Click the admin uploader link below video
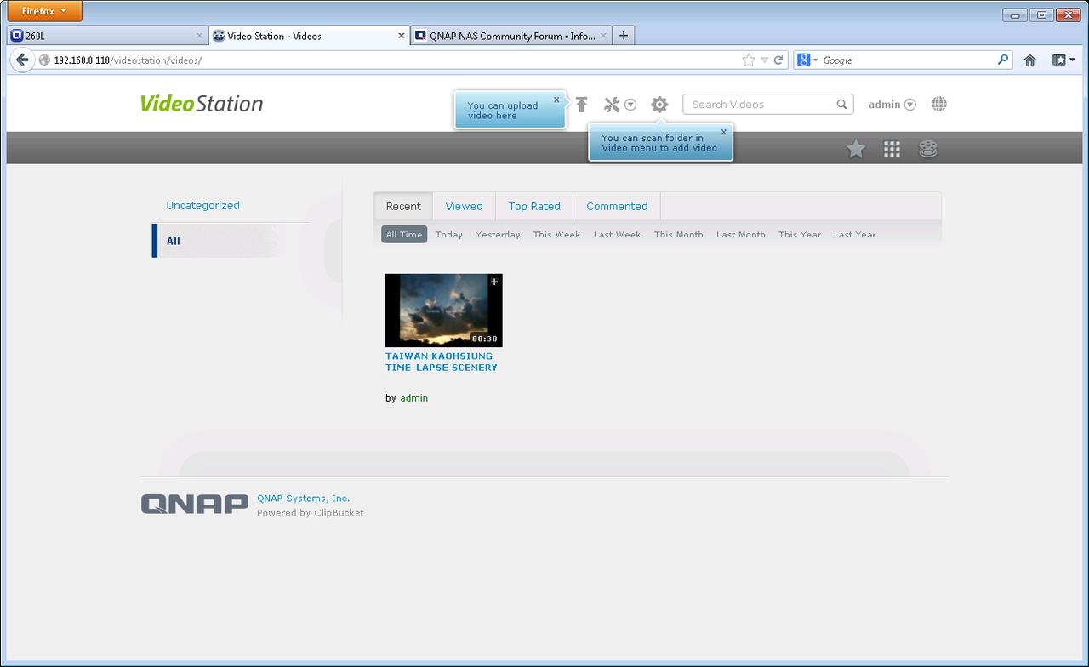Screen dimensions: 1089x667 414,397
